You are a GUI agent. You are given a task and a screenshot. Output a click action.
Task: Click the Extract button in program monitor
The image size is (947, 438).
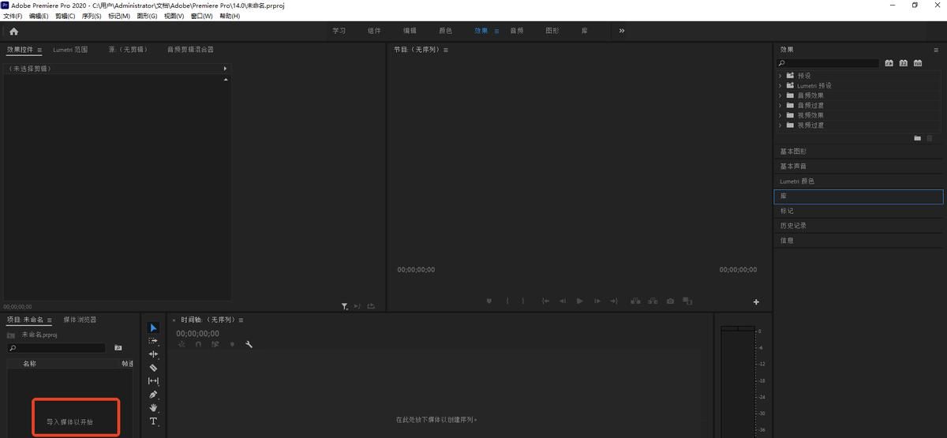[653, 301]
